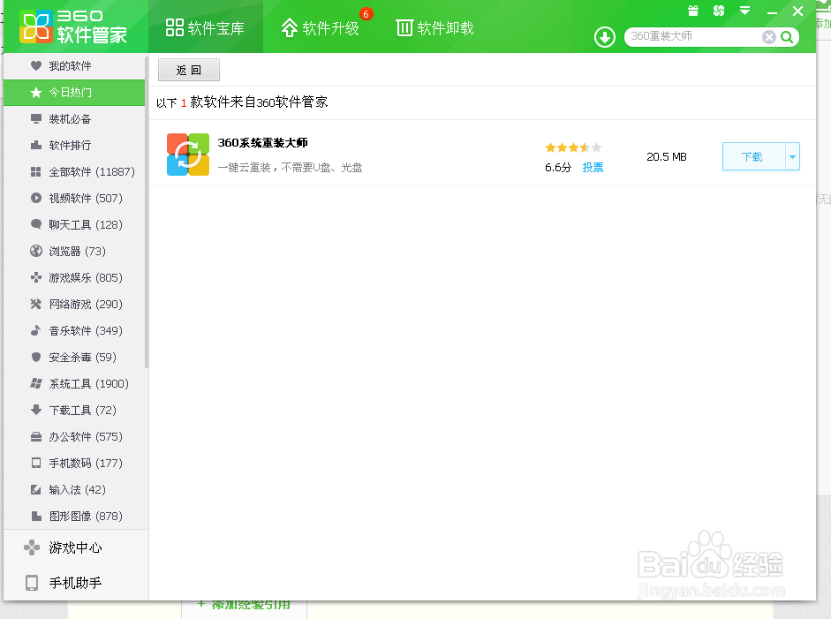Open 下载工具 (72) category
Image resolution: width=831 pixels, height=619 pixels.
pos(74,411)
